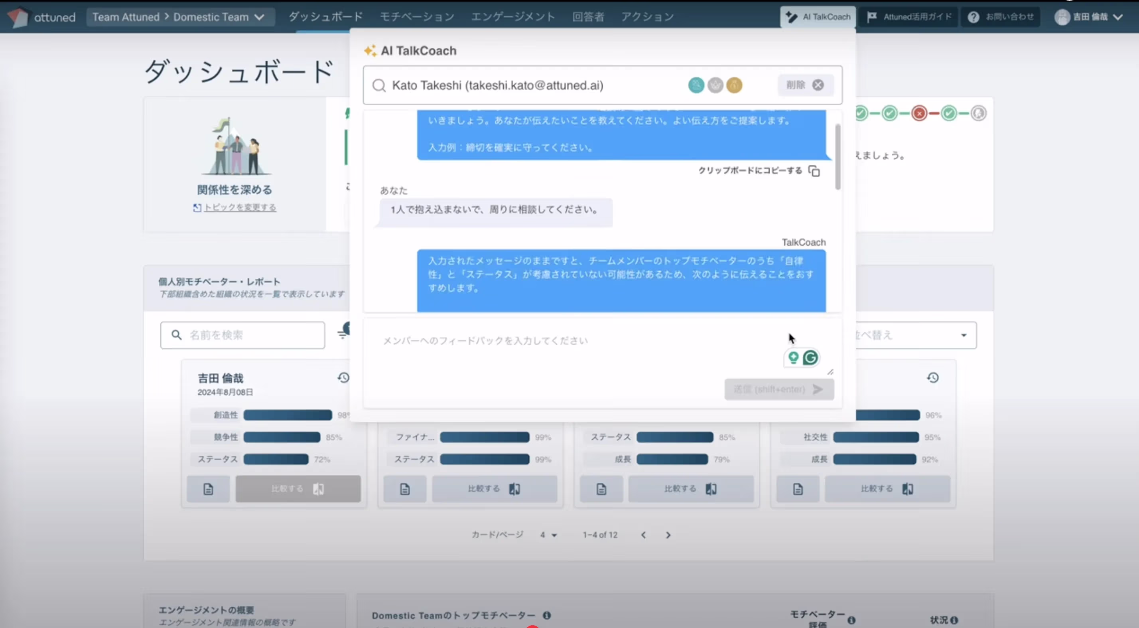Open the Attuned活用ガイド link

[909, 17]
